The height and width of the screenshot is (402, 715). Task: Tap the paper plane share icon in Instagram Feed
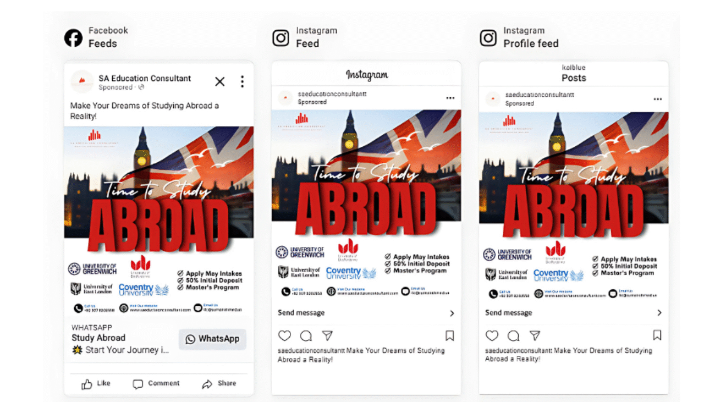click(x=327, y=335)
